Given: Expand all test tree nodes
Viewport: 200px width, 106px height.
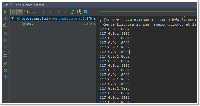Looking at the screenshot, I should (x=44, y=12).
